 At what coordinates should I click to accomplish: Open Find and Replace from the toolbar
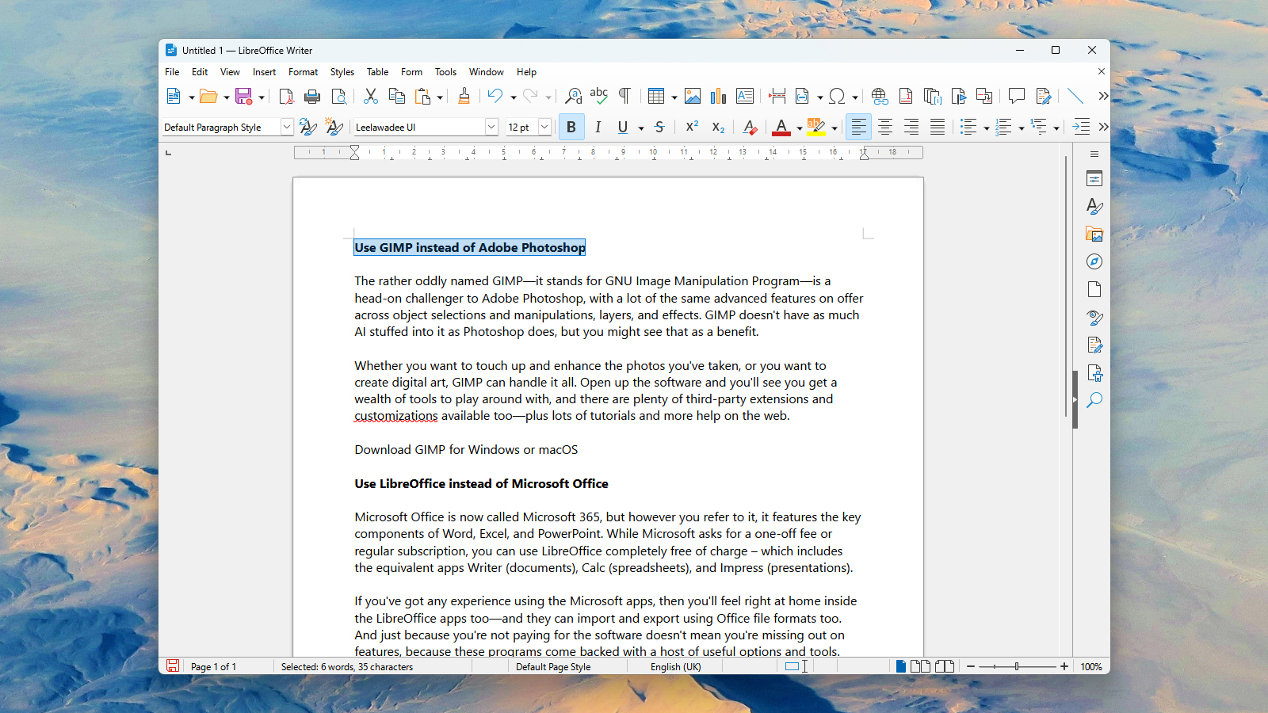click(x=573, y=96)
